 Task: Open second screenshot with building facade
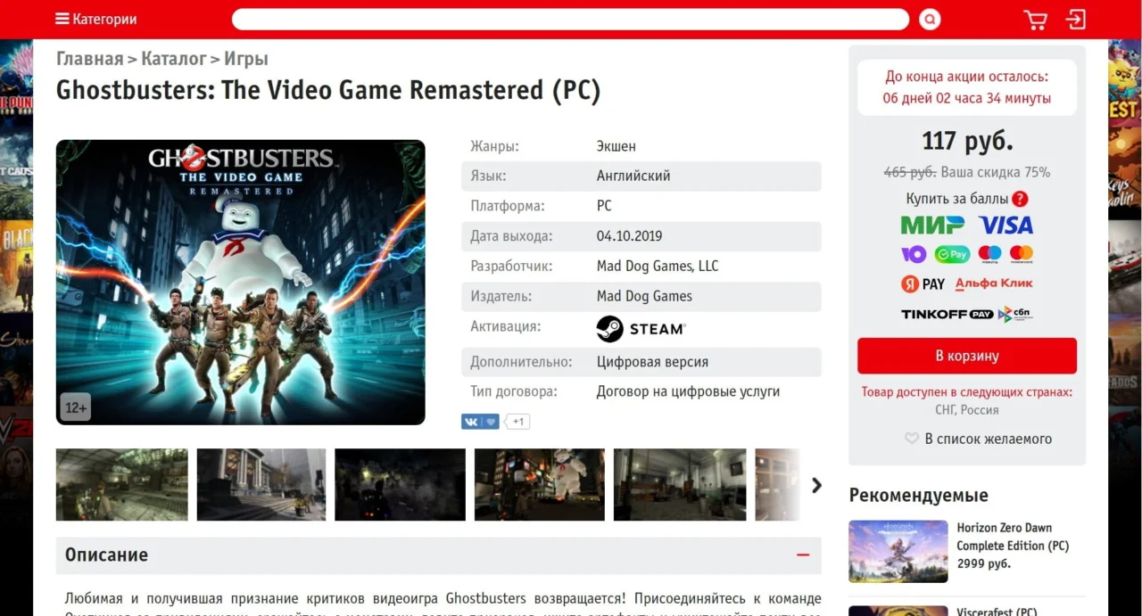[x=261, y=484]
